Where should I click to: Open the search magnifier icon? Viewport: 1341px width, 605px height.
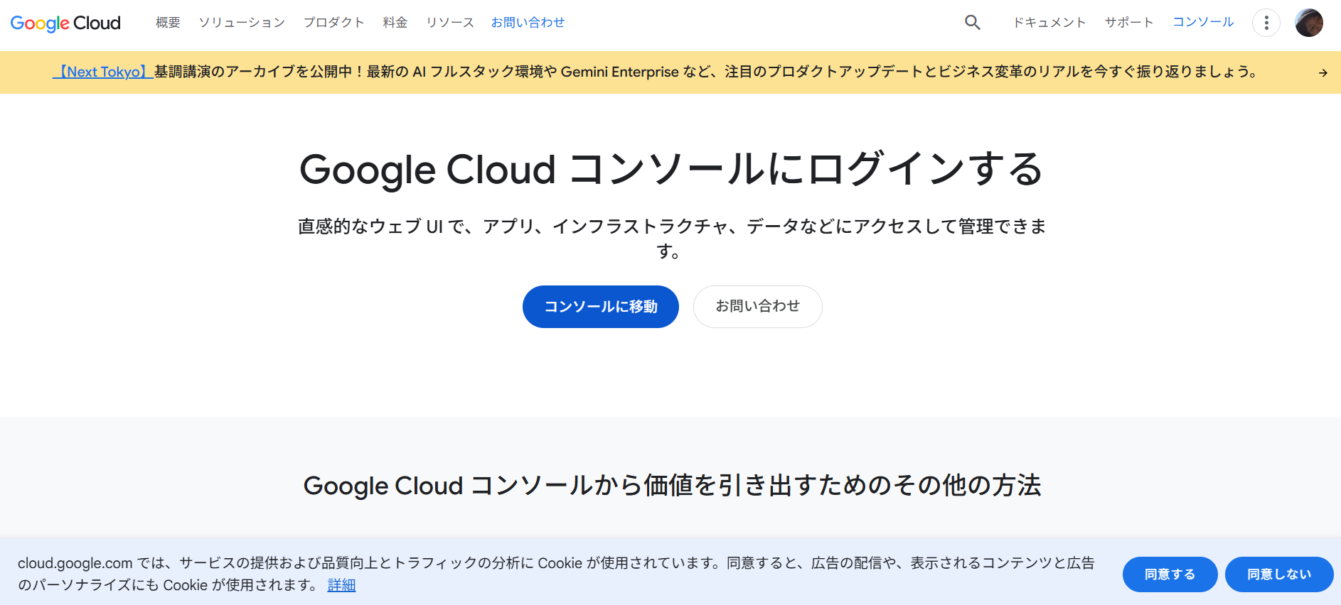(973, 23)
